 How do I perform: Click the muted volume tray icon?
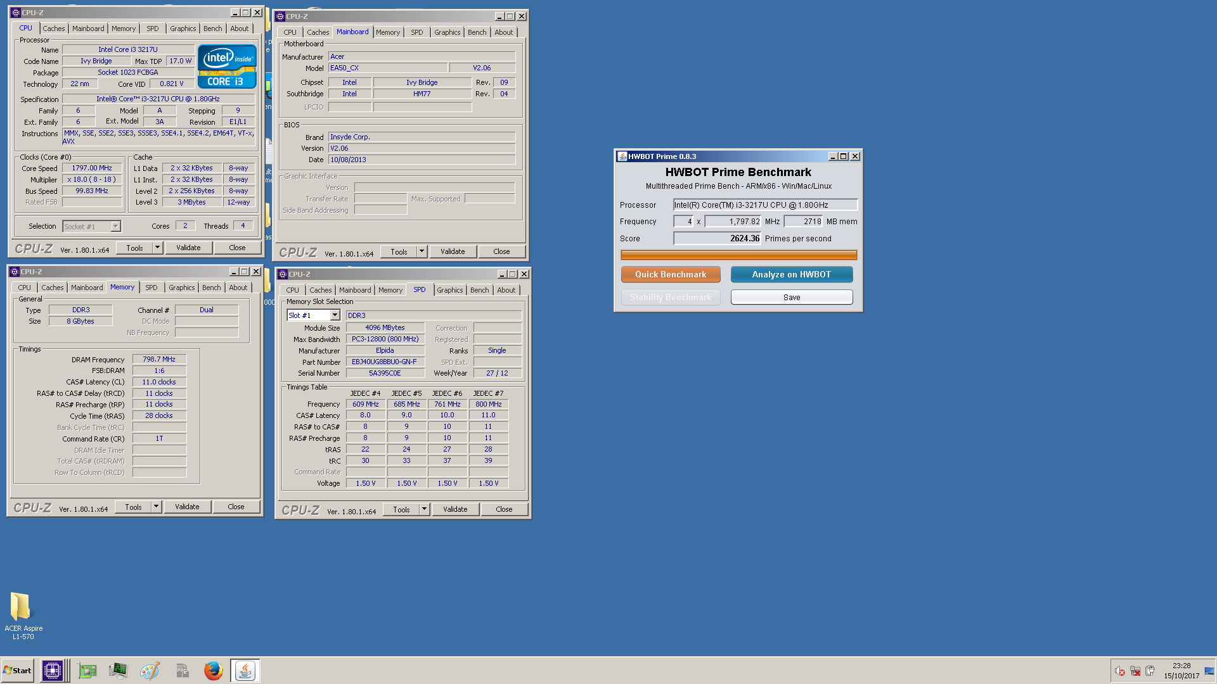coord(1120,671)
